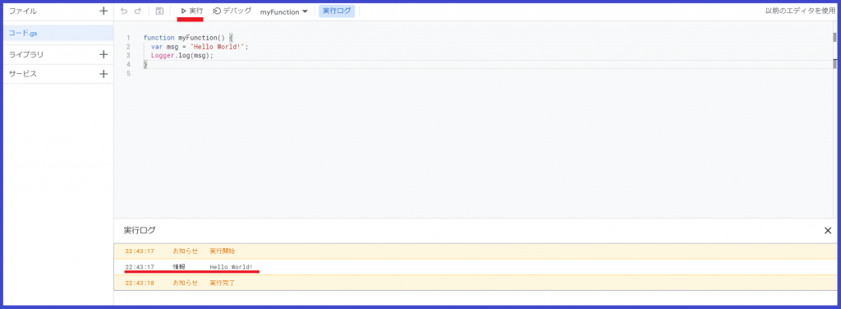Start debugging with the デバッグ button
The width and height of the screenshot is (841, 309).
(232, 11)
